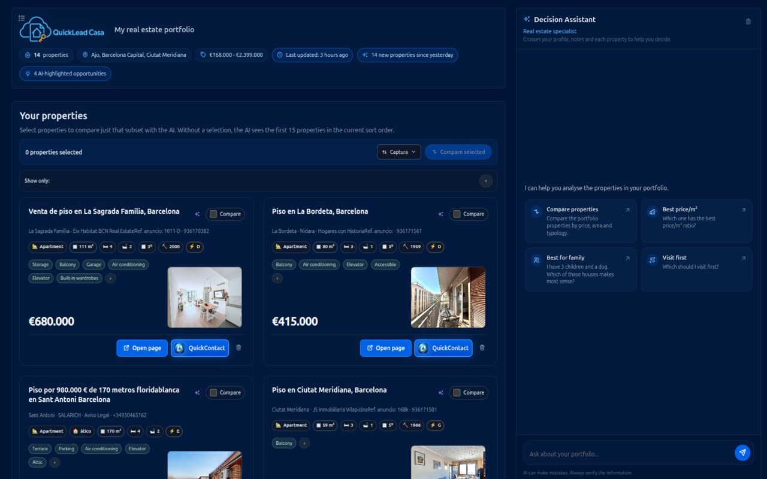The height and width of the screenshot is (479, 767).
Task: Click the Attic tag
Action: [x=37, y=462]
